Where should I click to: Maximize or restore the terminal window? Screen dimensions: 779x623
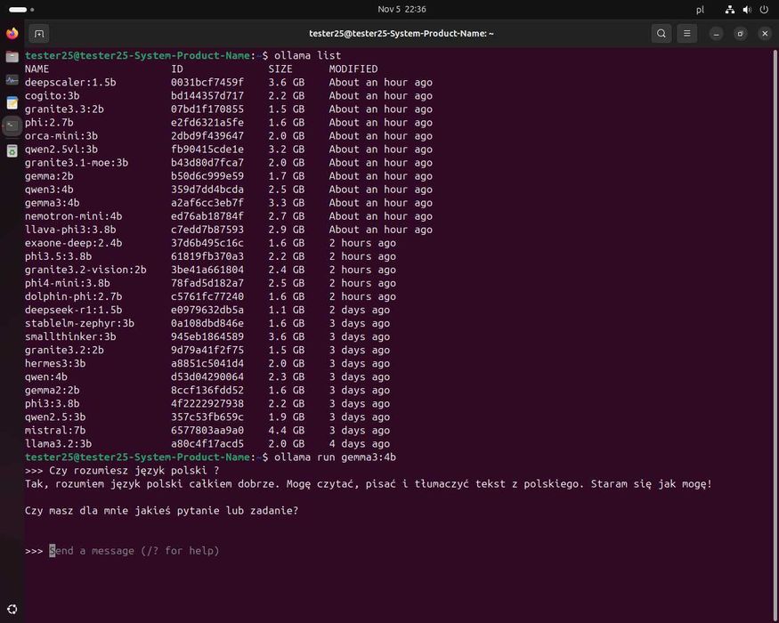[x=740, y=34]
